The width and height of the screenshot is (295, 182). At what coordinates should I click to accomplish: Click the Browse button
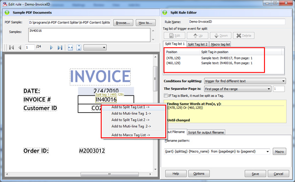(x=123, y=23)
